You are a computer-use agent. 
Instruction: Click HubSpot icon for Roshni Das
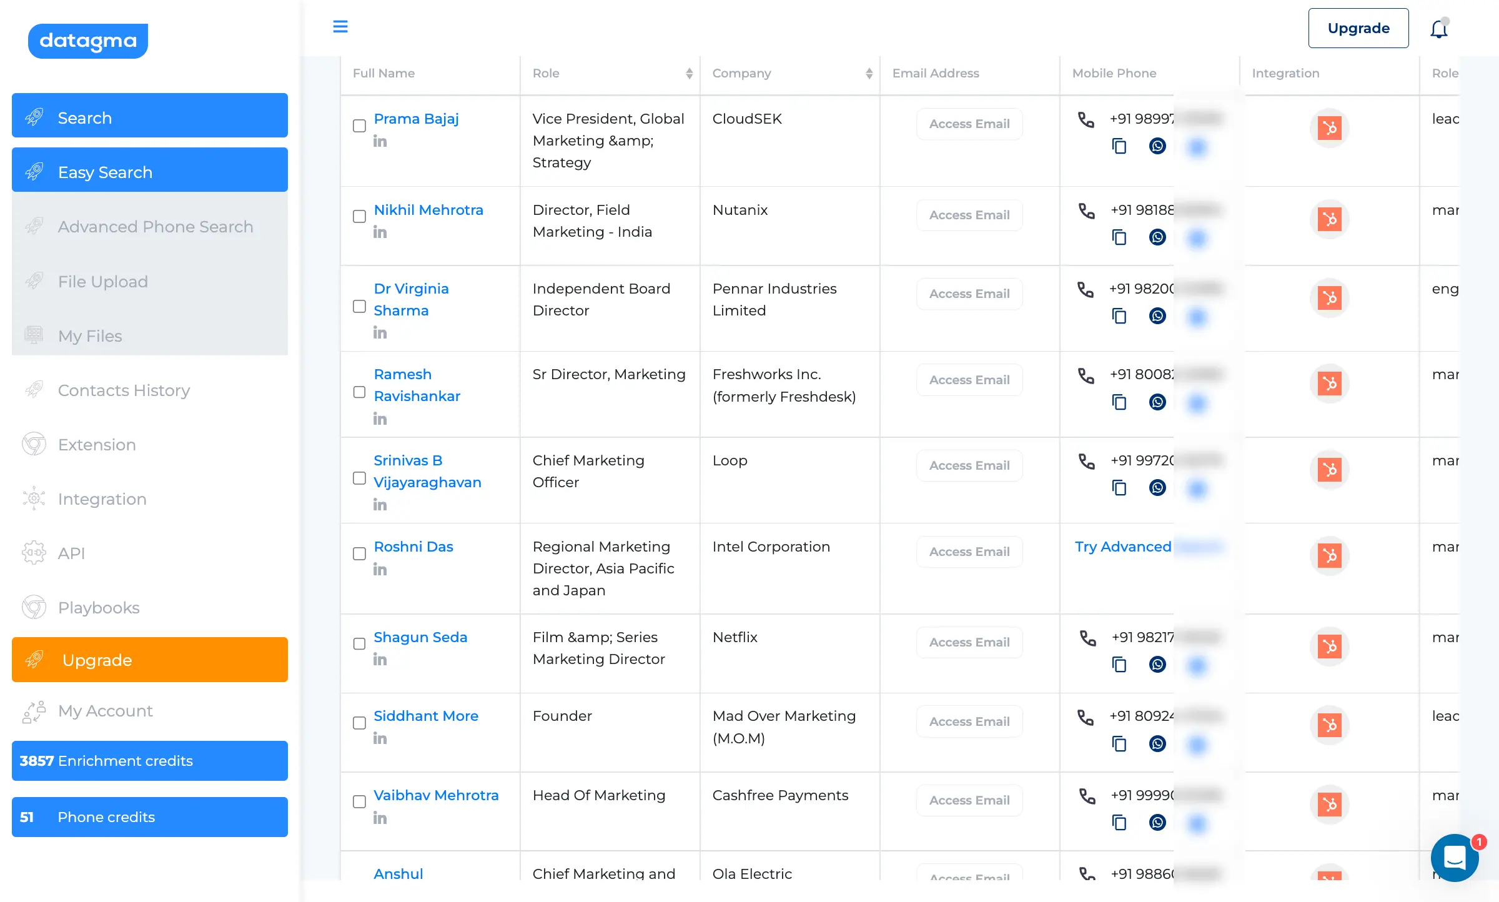1329,555
